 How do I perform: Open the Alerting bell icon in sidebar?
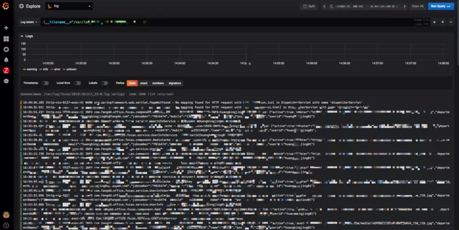point(6,60)
